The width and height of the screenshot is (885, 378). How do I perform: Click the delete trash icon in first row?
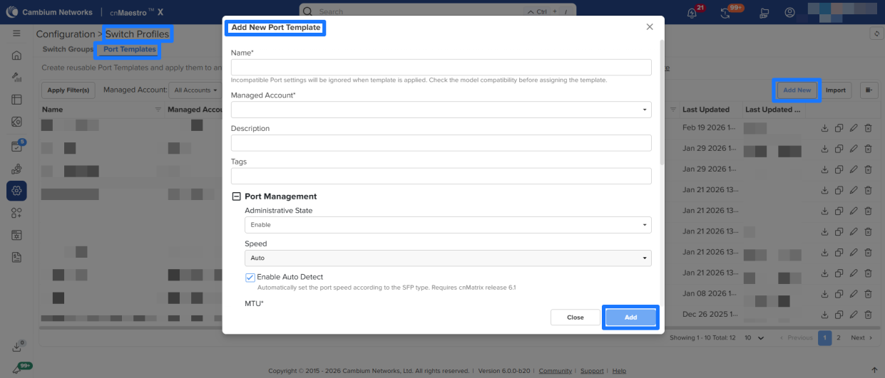[868, 128]
